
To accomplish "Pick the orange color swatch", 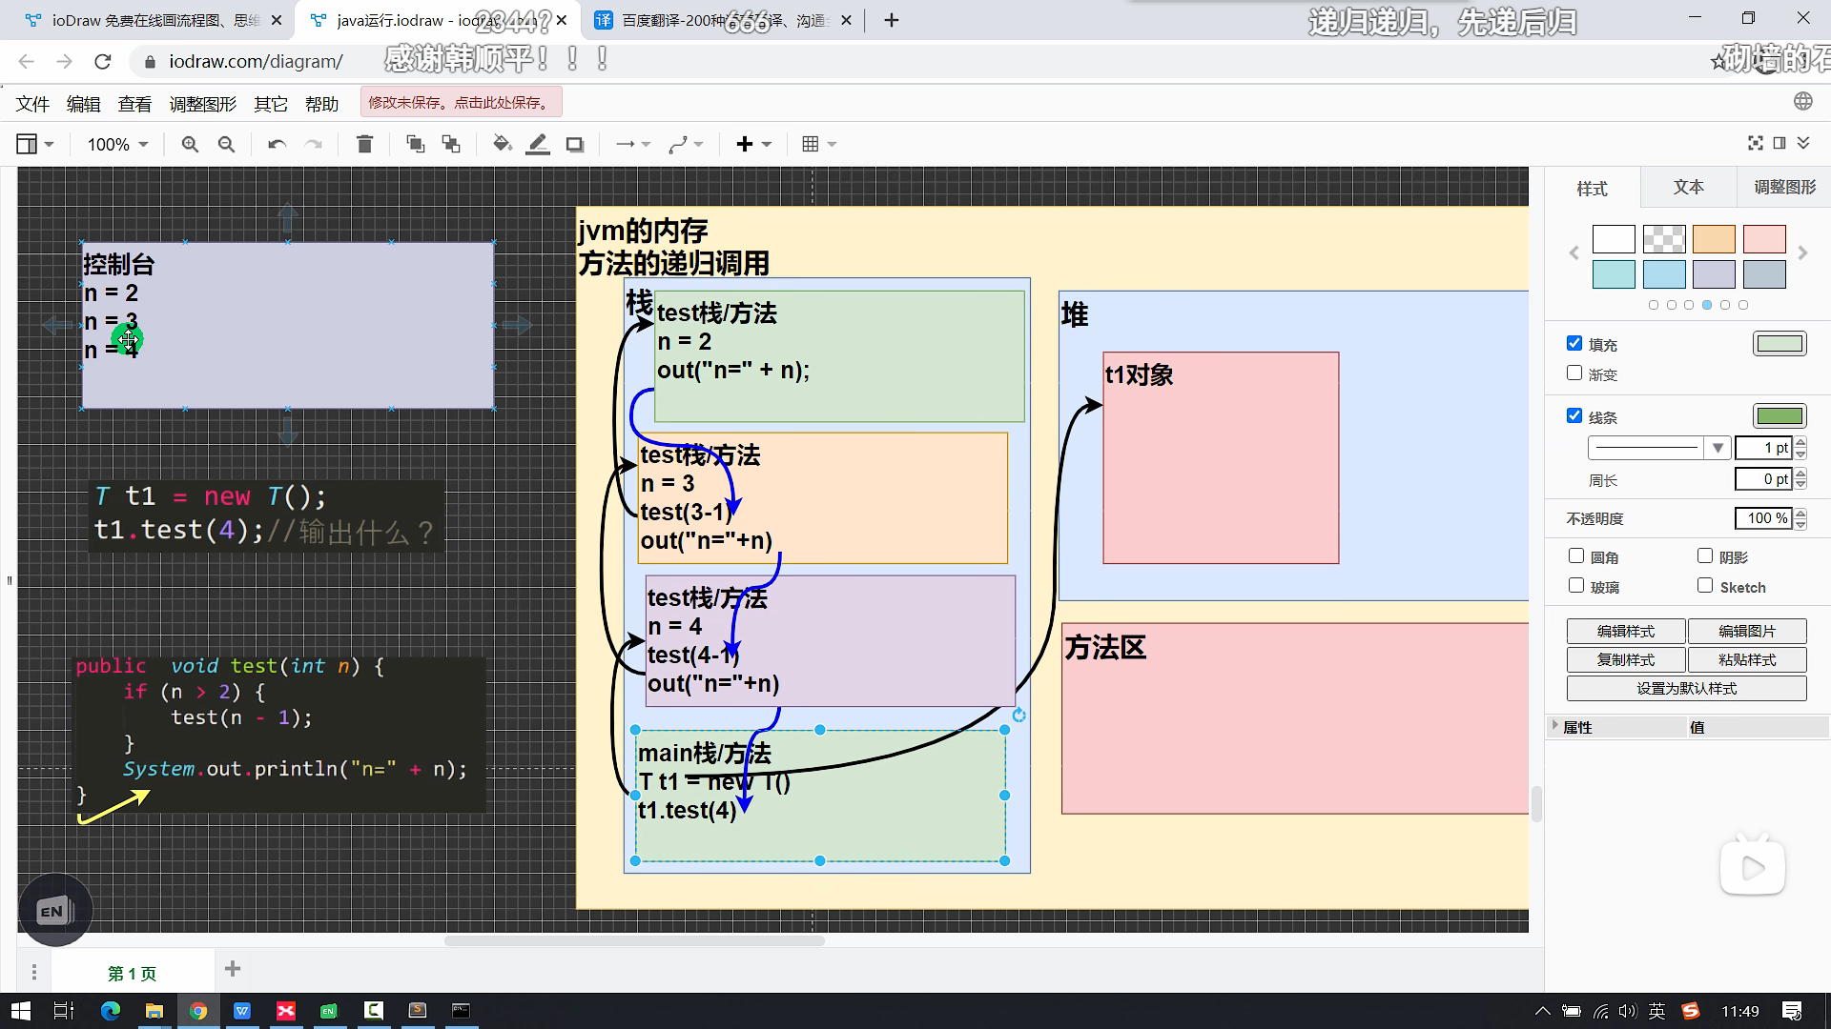I will 1714,239.
